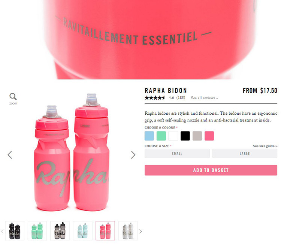
Task: View the mint green bottles thumbnail
Action: pos(37,231)
